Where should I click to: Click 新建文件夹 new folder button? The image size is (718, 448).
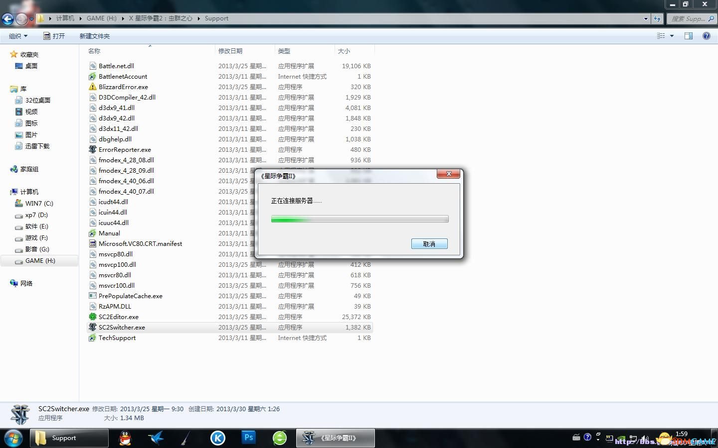tap(95, 36)
